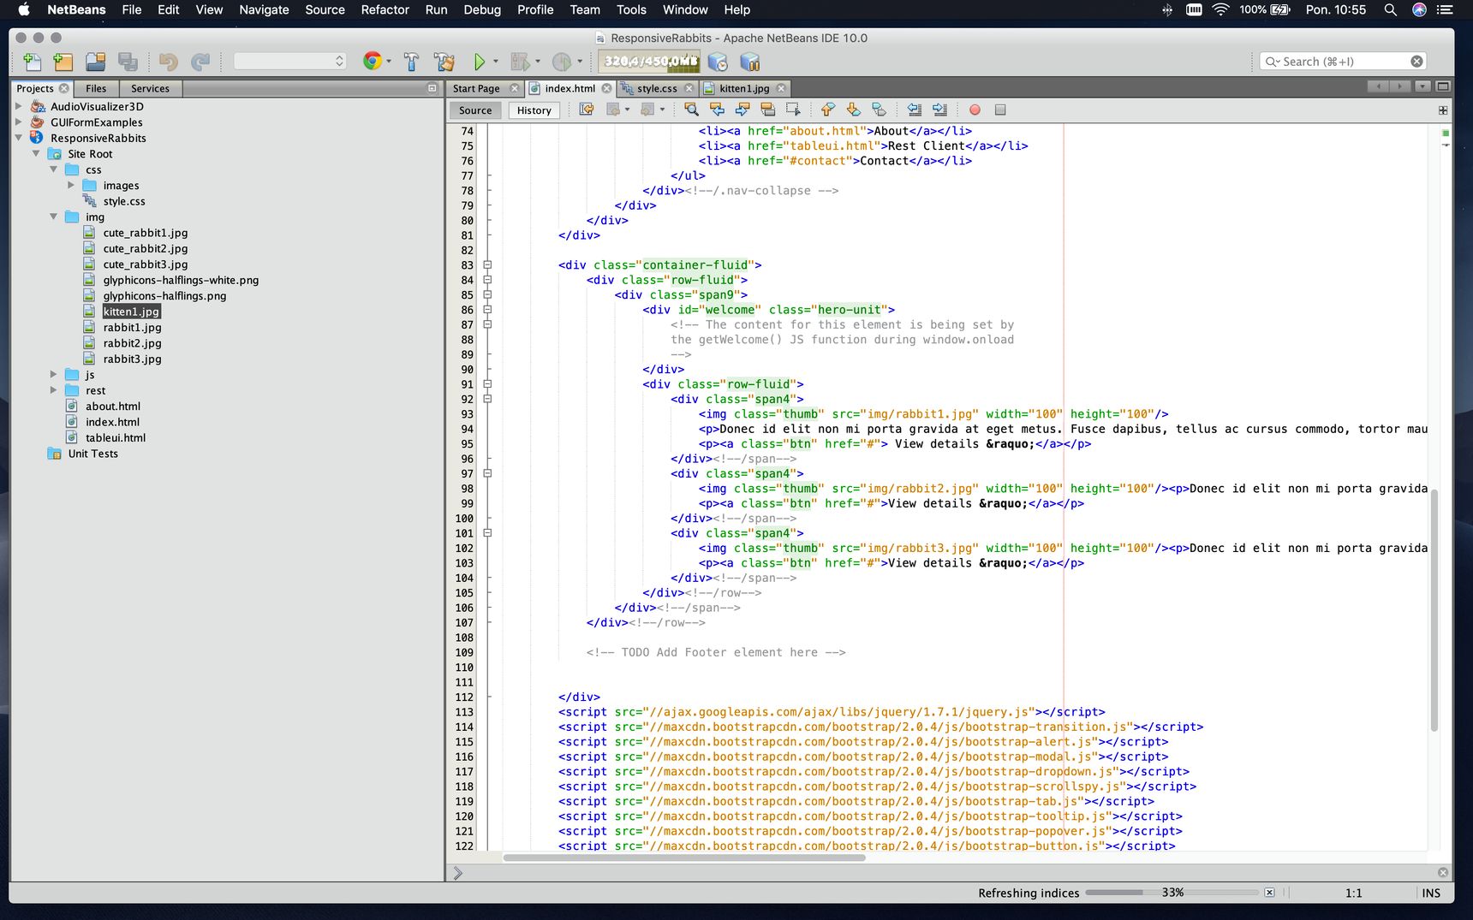
Task: Switch to the kitten1.jpg editor tab
Action: [744, 88]
